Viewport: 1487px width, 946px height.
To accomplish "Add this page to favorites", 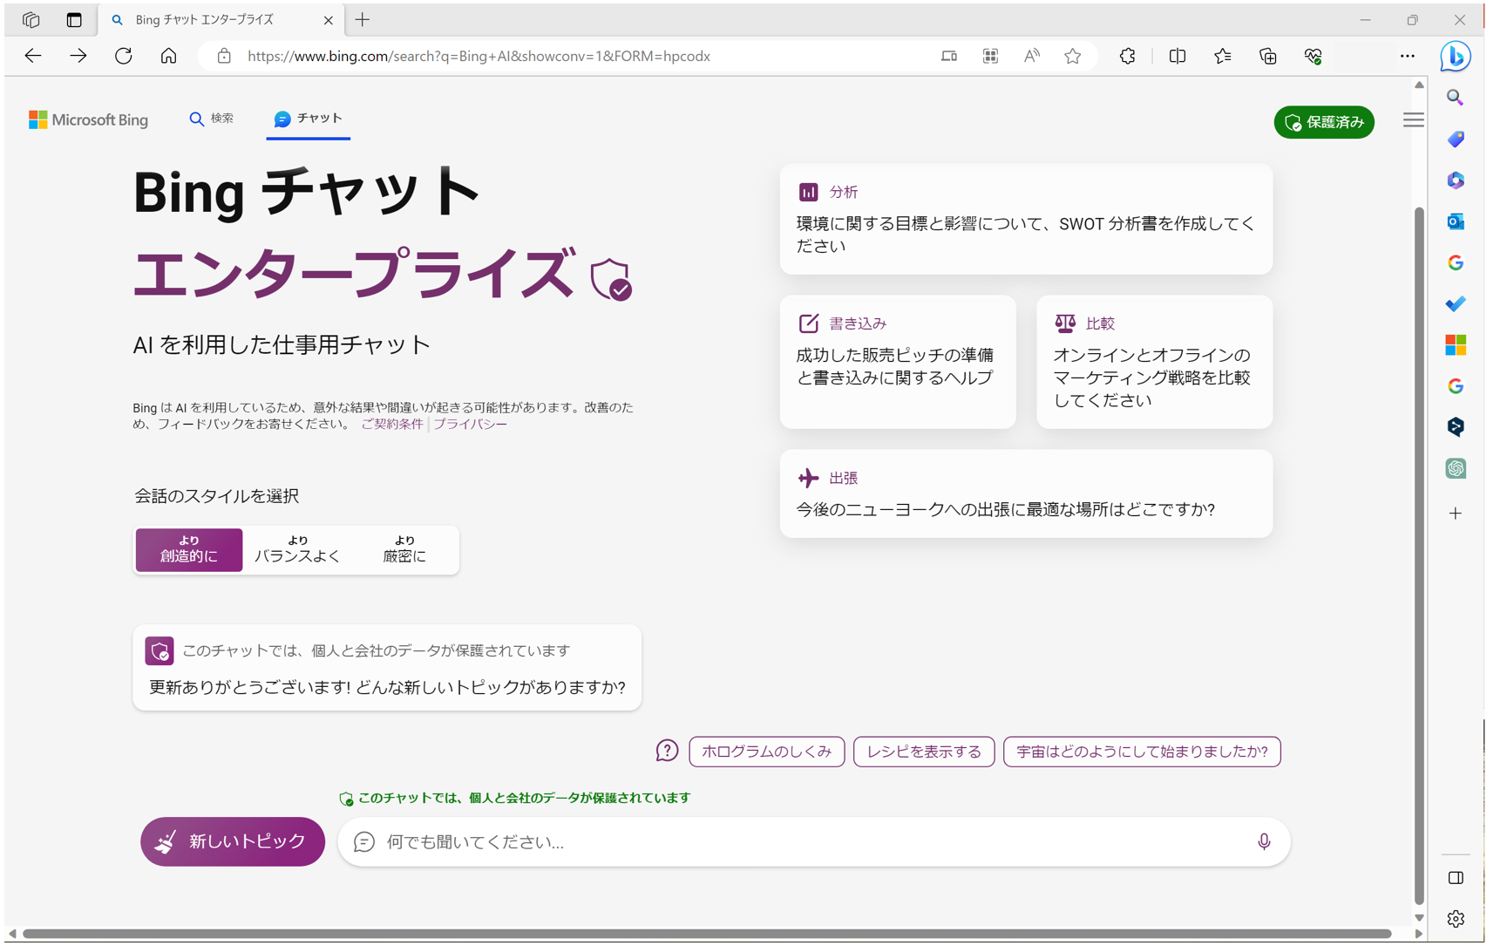I will [1072, 56].
